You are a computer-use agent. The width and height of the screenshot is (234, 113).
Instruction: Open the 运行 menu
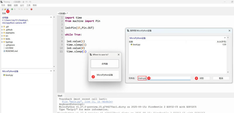tap(22, 5)
